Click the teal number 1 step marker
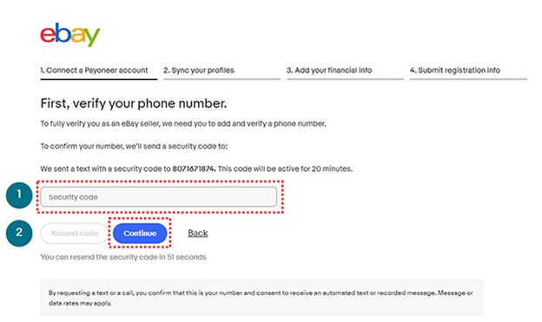542x322 pixels. pyautogui.click(x=19, y=195)
